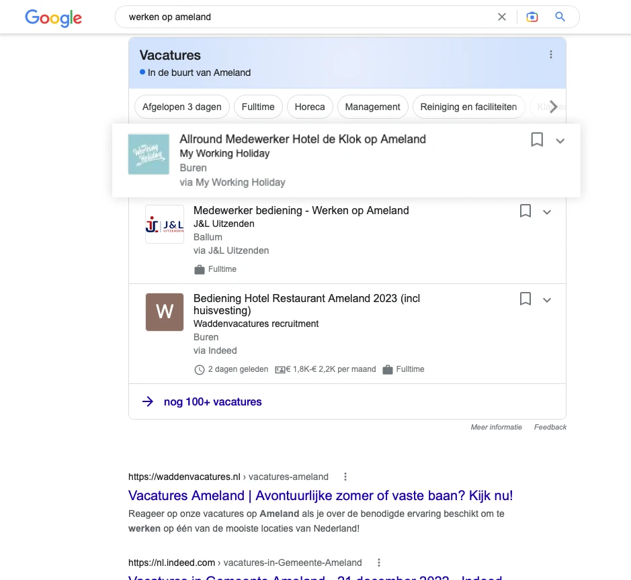This screenshot has height=580, width=631.
Task: Clear the search query with X
Action: click(502, 17)
